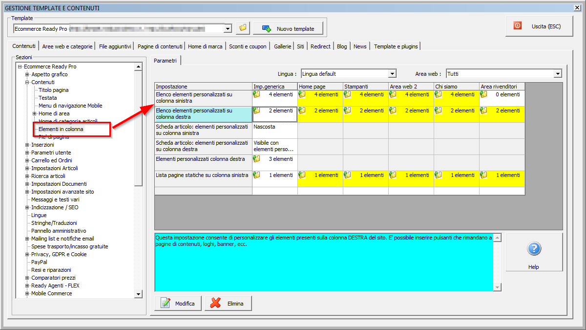Switch to Template e plugins tab
Viewport: 586px width, 330px height.
[x=396, y=46]
